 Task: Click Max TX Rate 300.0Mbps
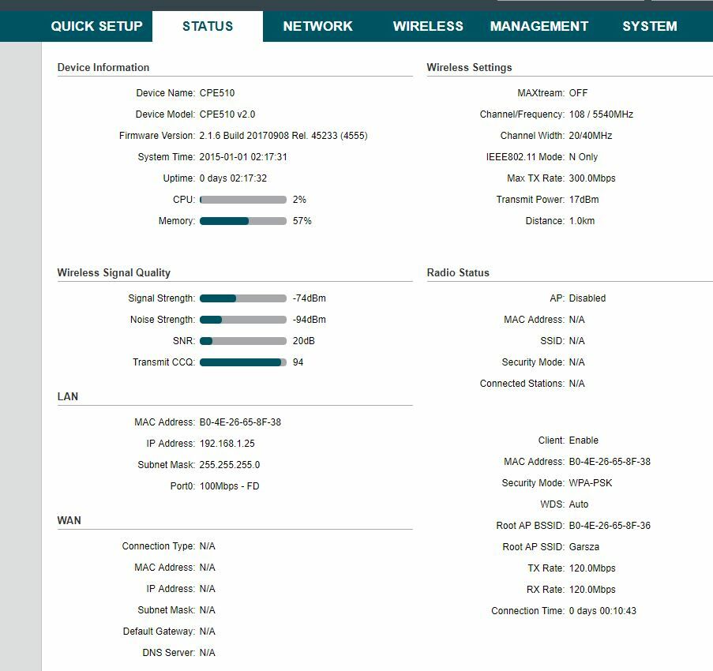pyautogui.click(x=592, y=178)
